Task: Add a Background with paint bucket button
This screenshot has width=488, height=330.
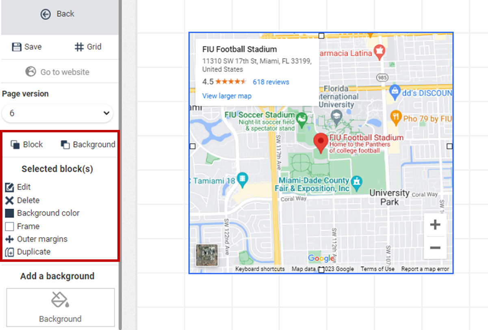Action: (60, 307)
